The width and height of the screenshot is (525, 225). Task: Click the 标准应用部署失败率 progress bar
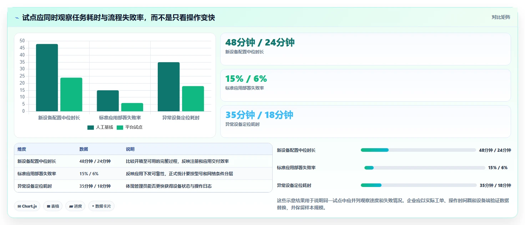425,168
